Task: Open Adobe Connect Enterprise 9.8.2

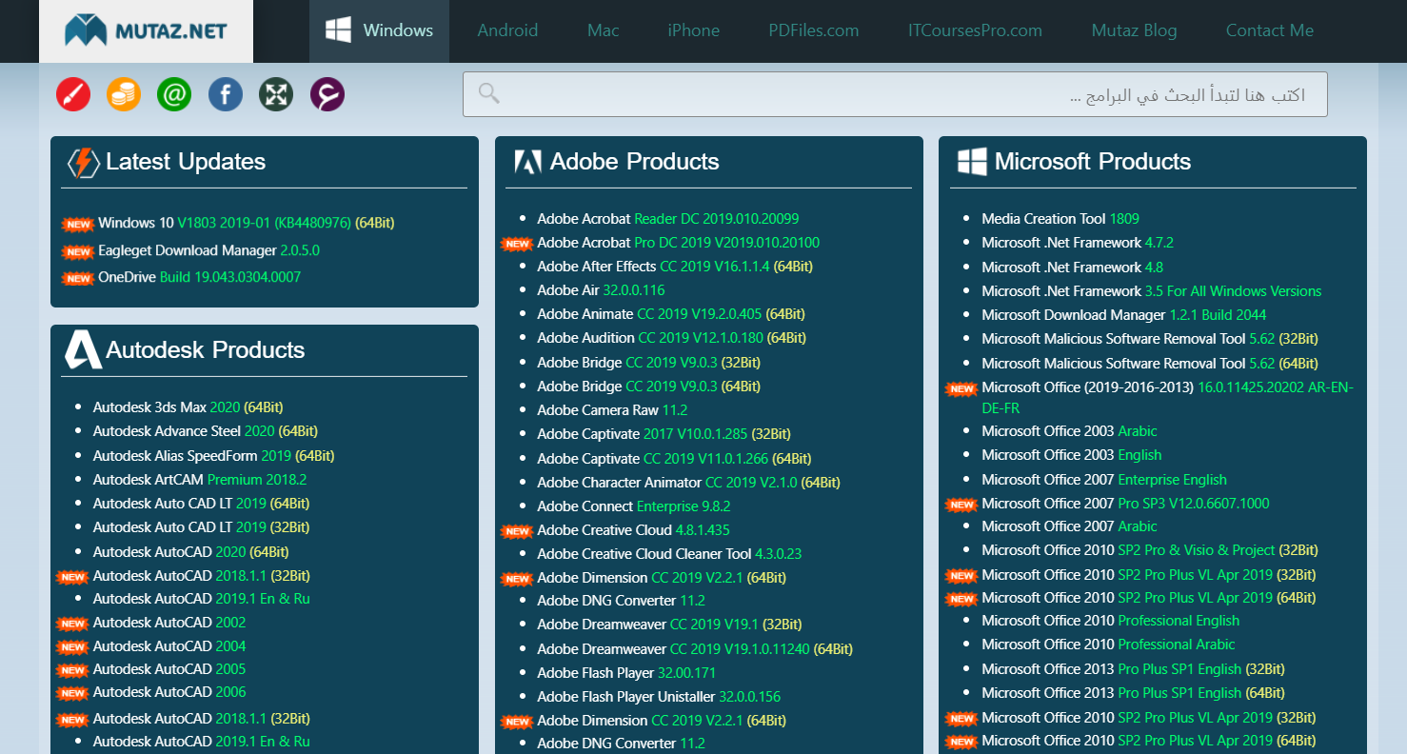Action: (633, 506)
